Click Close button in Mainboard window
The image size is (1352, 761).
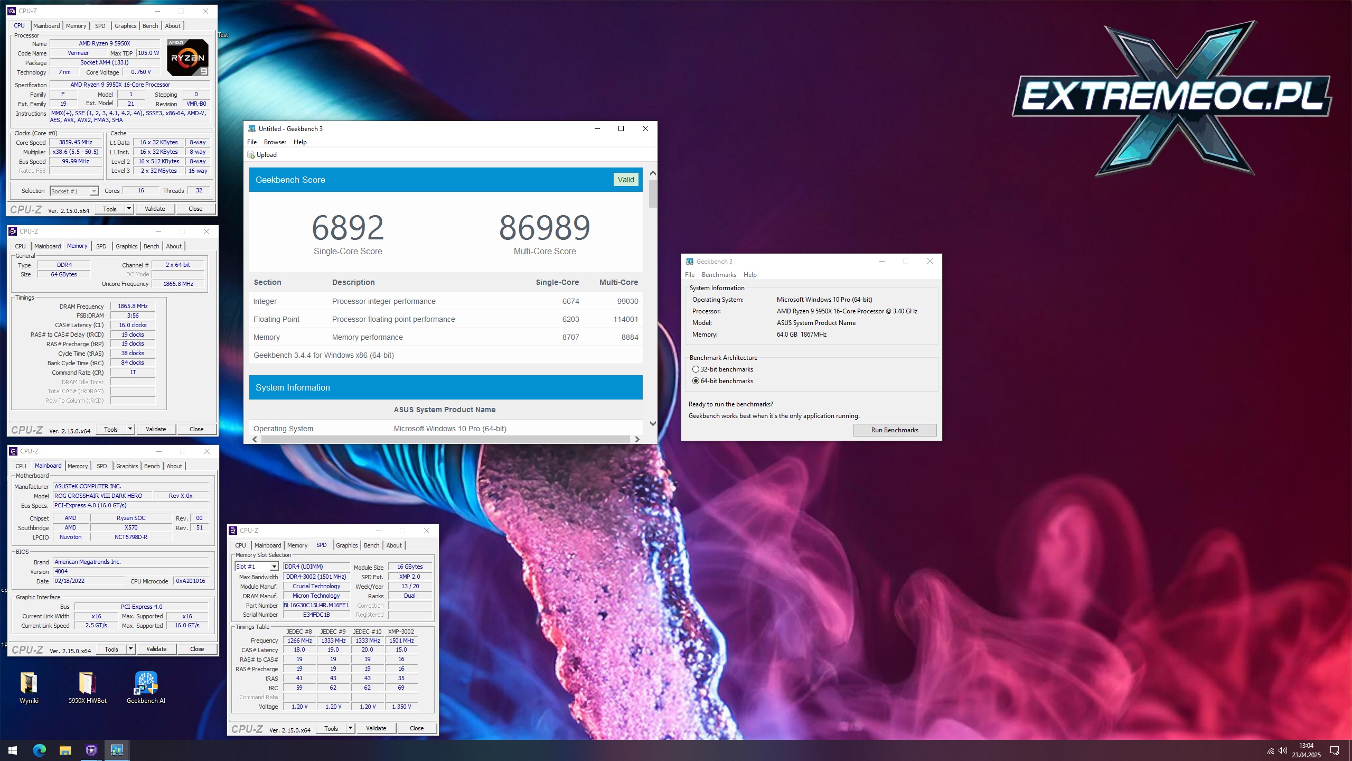(x=197, y=649)
